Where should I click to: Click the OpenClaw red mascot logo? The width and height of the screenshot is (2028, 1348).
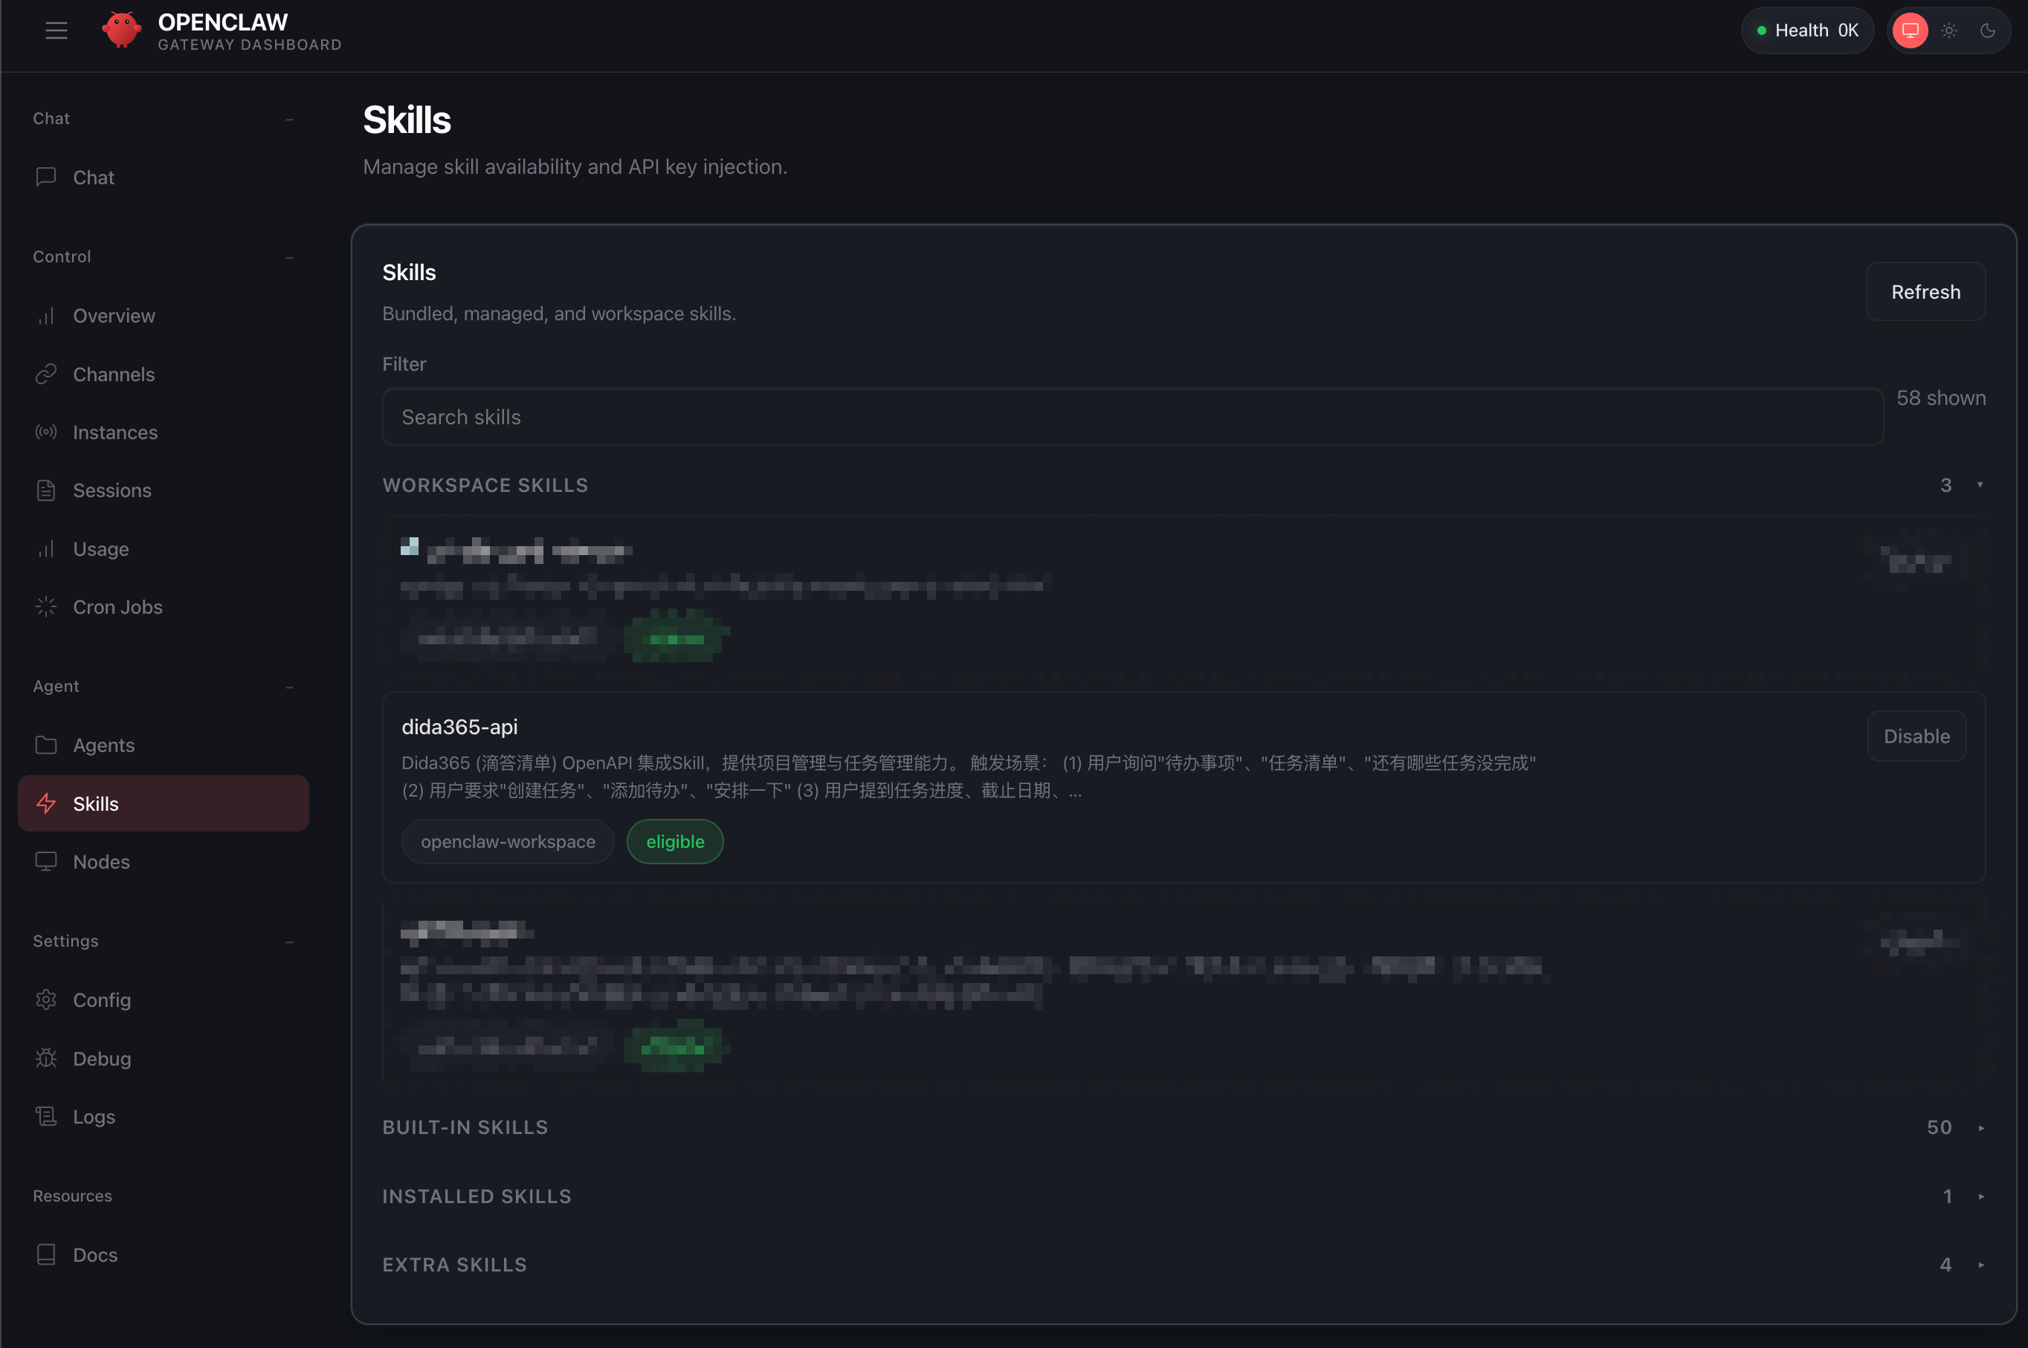121,31
